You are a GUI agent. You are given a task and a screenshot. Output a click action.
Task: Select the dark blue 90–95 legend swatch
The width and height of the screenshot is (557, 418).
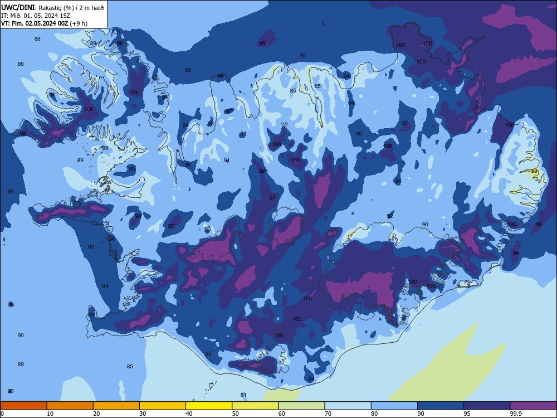tap(441, 406)
